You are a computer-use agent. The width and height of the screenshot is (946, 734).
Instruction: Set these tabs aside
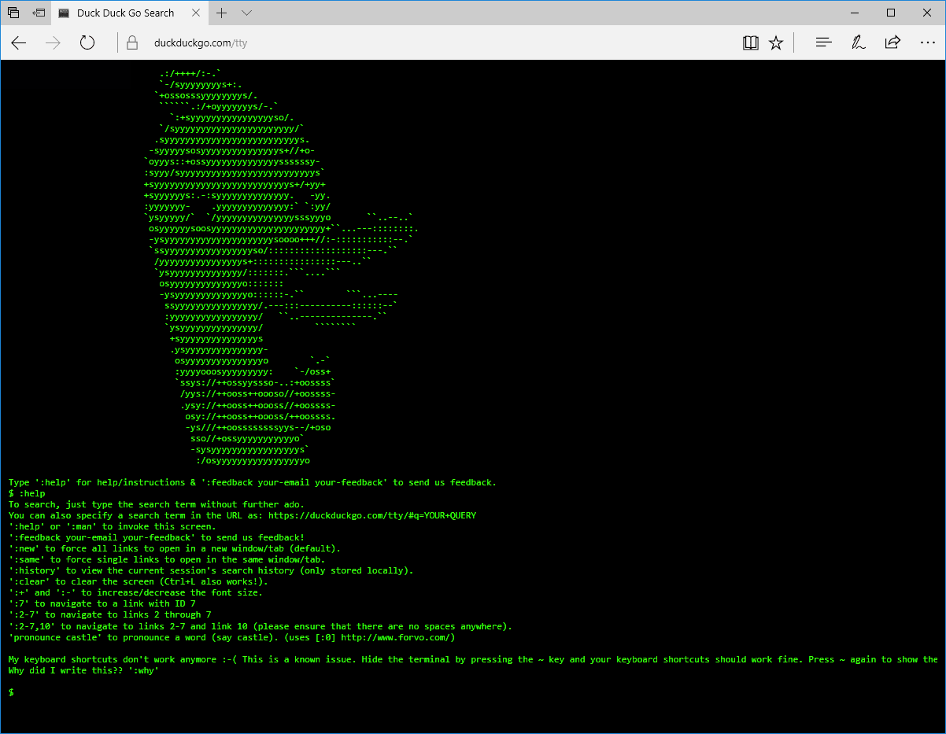[39, 13]
